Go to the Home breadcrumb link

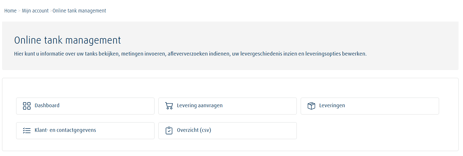(10, 11)
